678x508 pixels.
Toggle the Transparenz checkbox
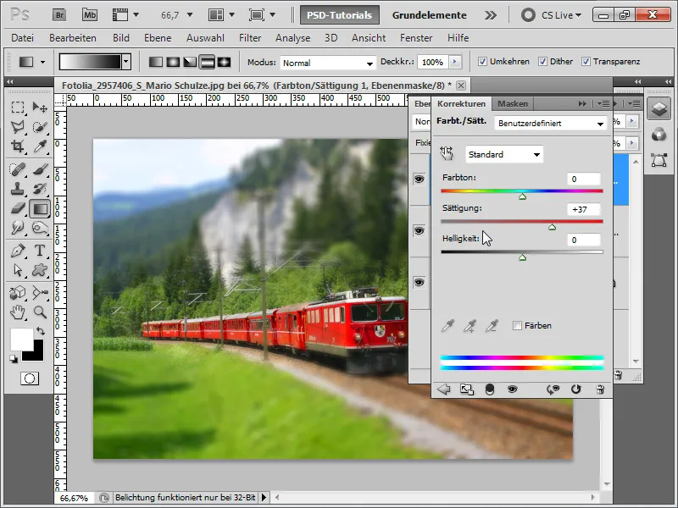click(586, 61)
